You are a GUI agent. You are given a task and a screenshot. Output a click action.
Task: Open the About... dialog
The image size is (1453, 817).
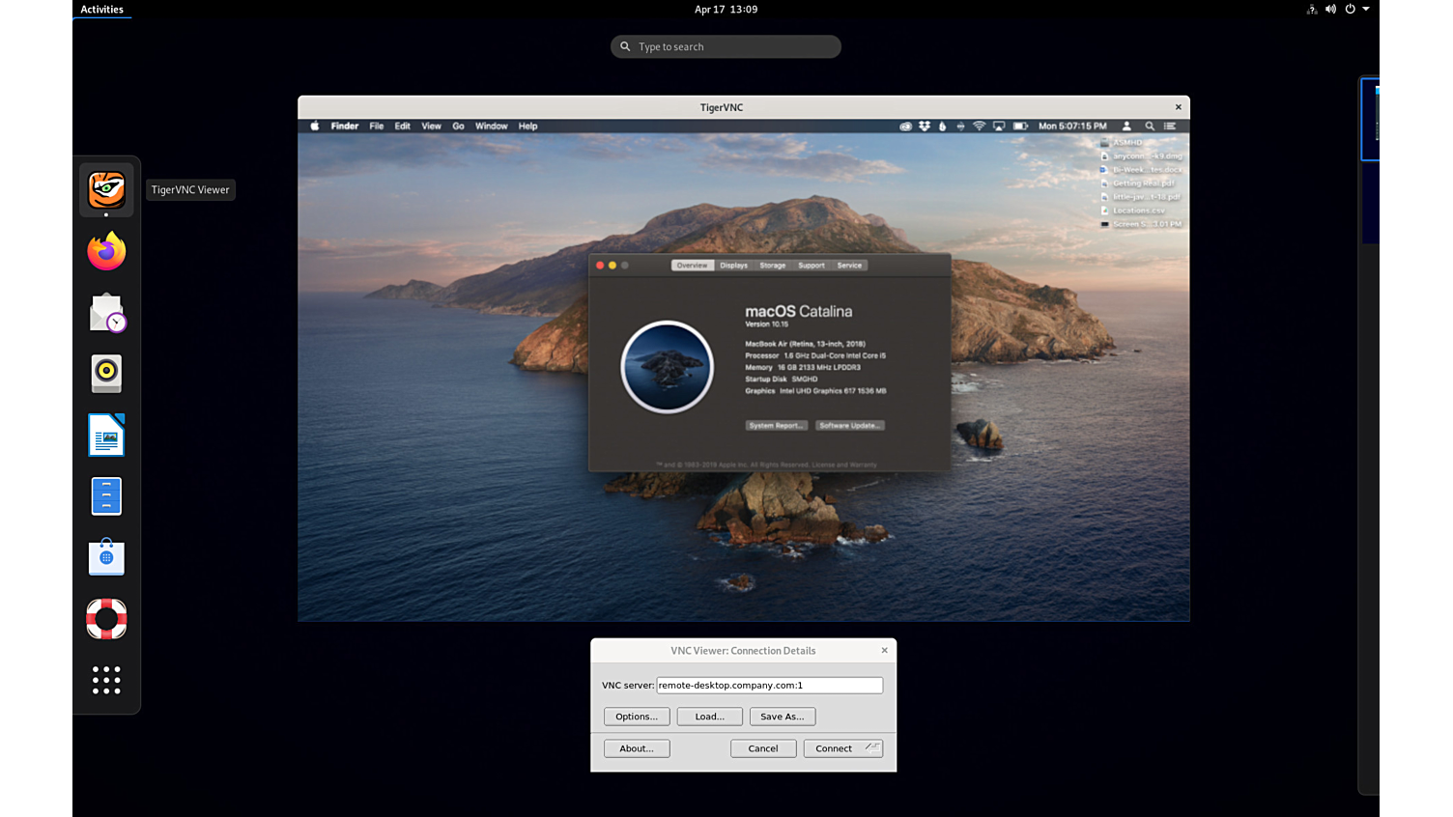click(637, 748)
